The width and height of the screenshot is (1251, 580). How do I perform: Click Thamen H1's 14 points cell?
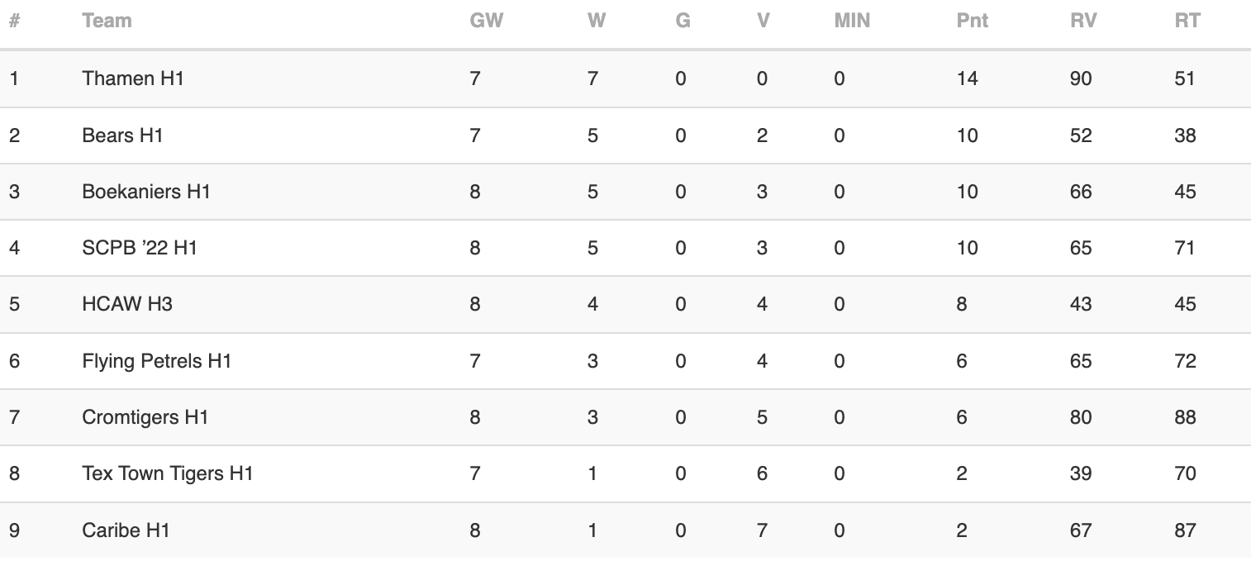pos(968,78)
